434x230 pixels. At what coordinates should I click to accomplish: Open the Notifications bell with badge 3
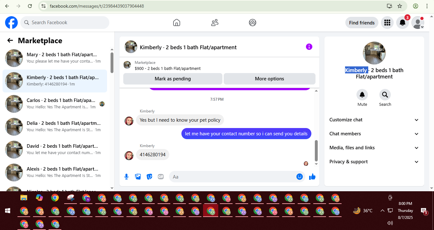(x=403, y=23)
